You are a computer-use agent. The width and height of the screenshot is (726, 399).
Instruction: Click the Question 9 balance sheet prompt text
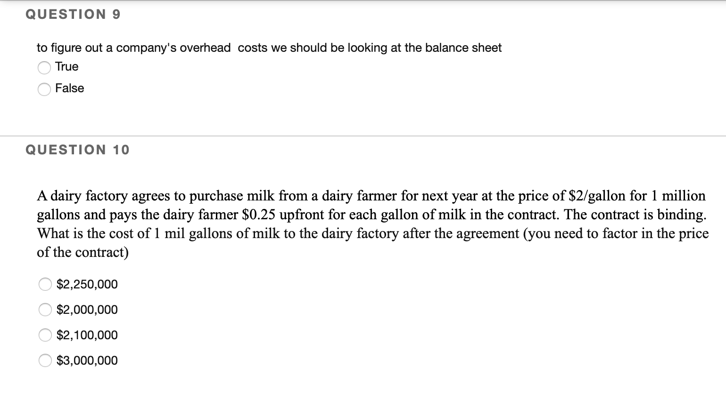(x=269, y=48)
